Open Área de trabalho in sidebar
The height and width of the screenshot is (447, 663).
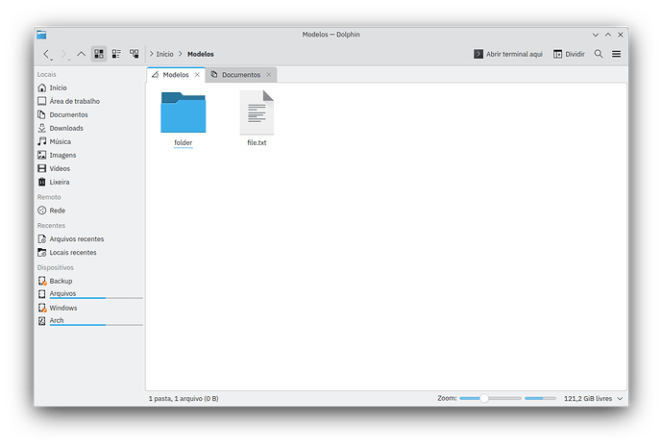point(89,101)
